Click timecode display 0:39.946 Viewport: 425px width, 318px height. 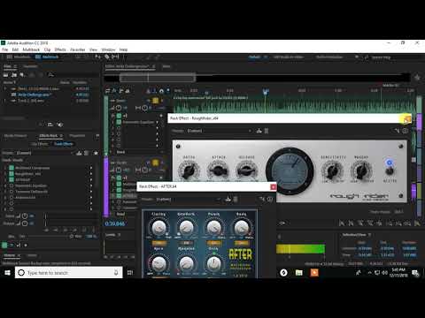(x=115, y=223)
